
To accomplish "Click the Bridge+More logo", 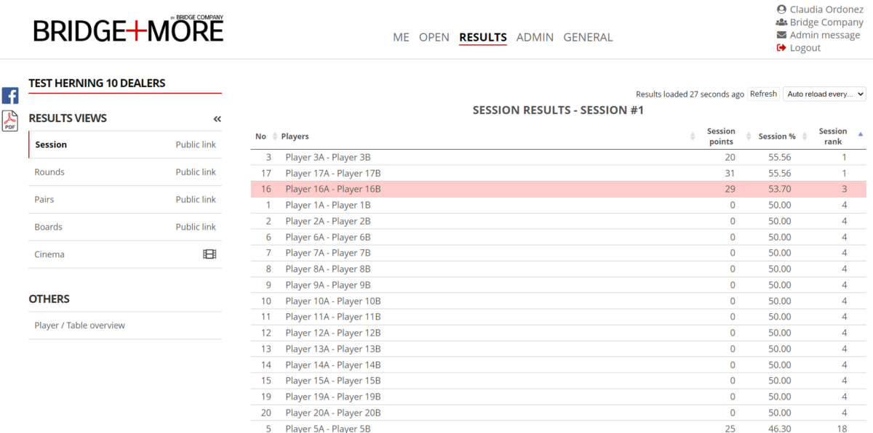I will click(x=128, y=30).
